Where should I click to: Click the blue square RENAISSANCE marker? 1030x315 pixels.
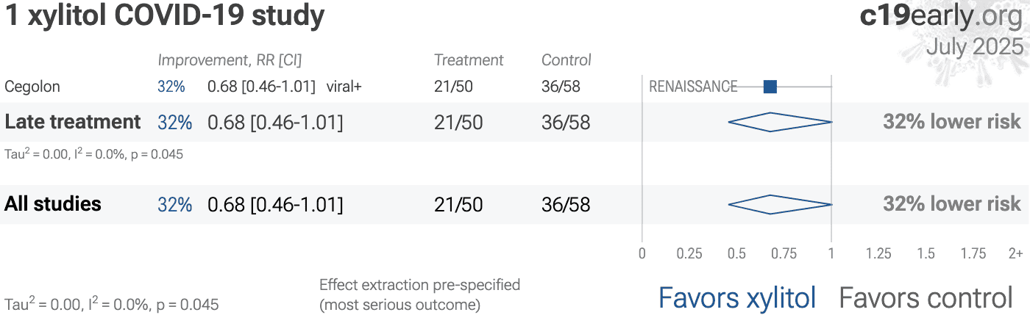[x=770, y=87]
